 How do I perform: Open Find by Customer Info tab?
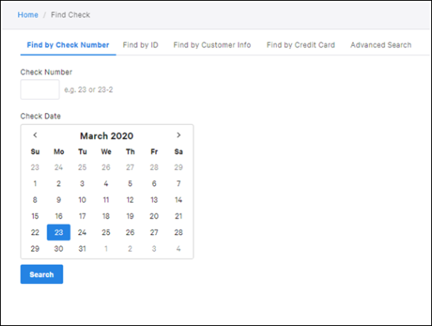212,45
